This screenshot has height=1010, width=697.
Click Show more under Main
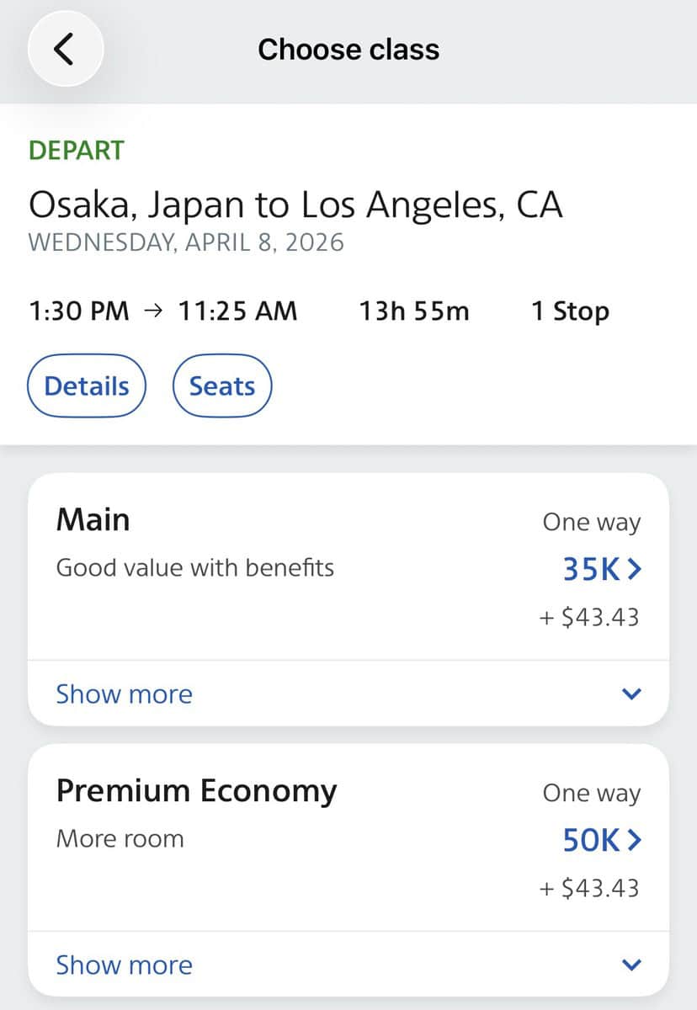124,694
